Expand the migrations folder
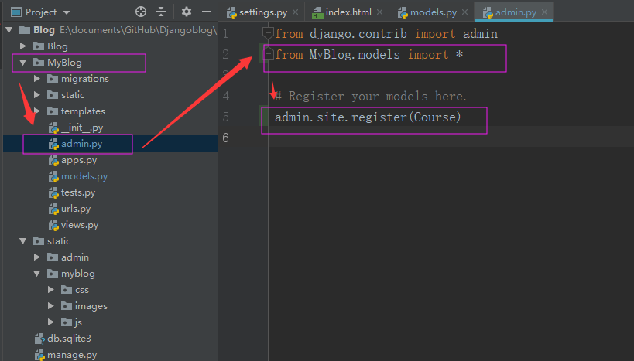The width and height of the screenshot is (634, 361). [37, 78]
